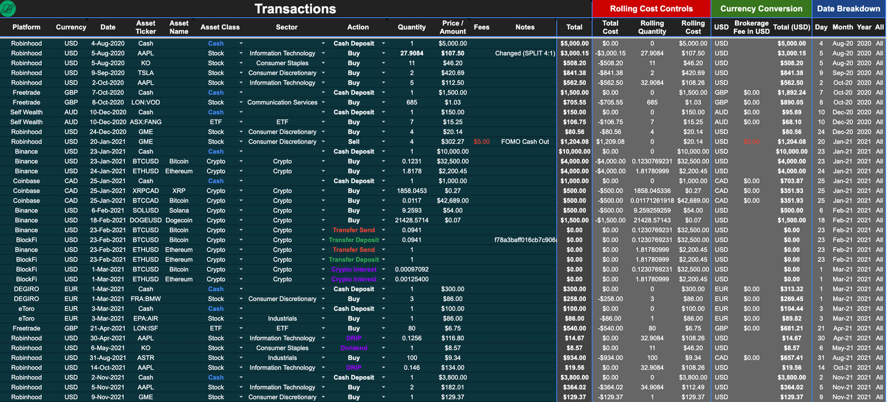Open the Action dropdown on the GME Sell row
This screenshot has width=888, height=402.
point(382,141)
